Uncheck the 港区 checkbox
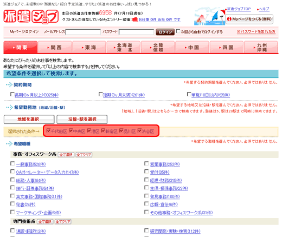 tap(89, 130)
